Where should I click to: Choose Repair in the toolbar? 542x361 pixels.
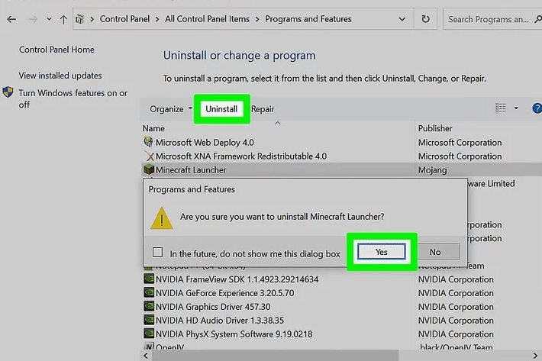coord(263,109)
